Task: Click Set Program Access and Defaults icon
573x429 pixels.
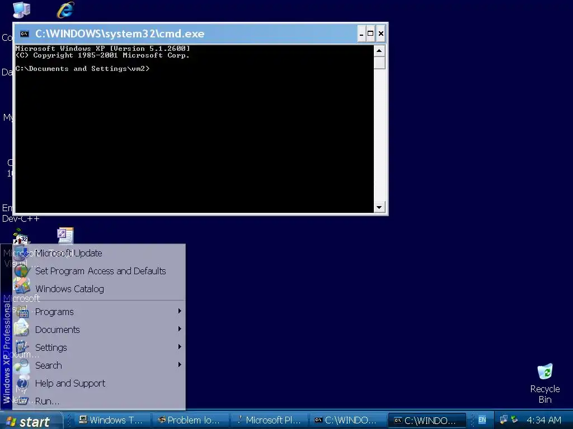Action: pyautogui.click(x=21, y=271)
